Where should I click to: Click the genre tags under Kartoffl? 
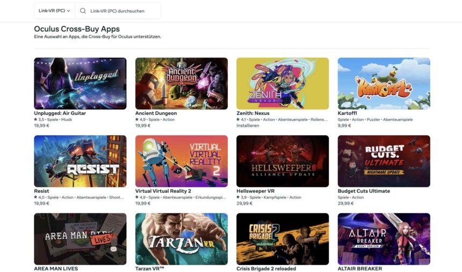[x=375, y=120]
